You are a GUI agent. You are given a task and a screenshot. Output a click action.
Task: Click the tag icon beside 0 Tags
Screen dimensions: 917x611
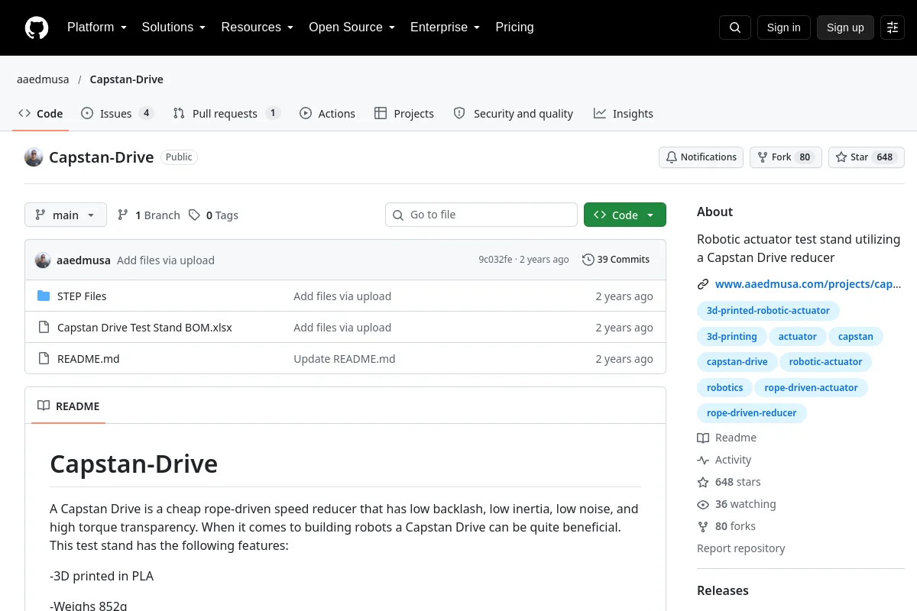[x=194, y=215]
